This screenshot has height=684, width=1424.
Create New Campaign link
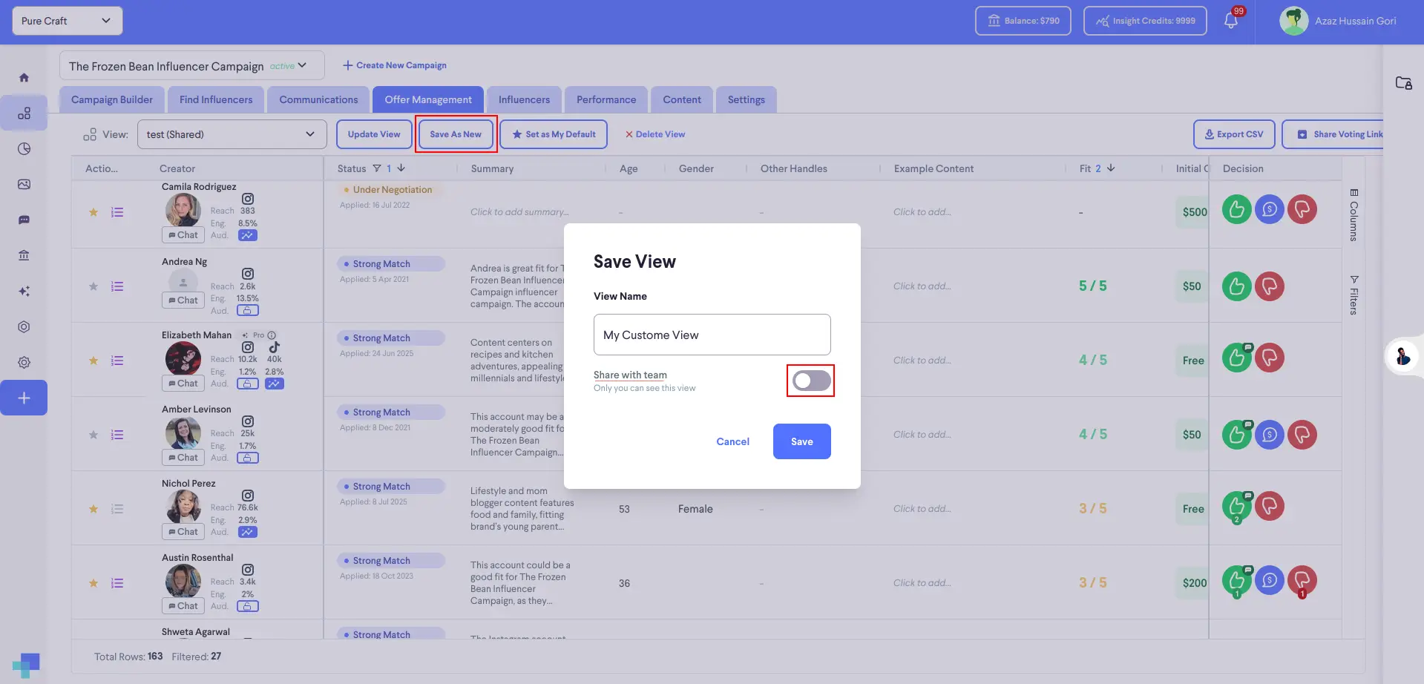point(395,65)
